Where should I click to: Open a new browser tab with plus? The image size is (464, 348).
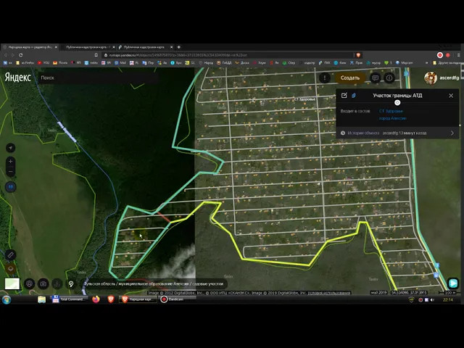[179, 47]
